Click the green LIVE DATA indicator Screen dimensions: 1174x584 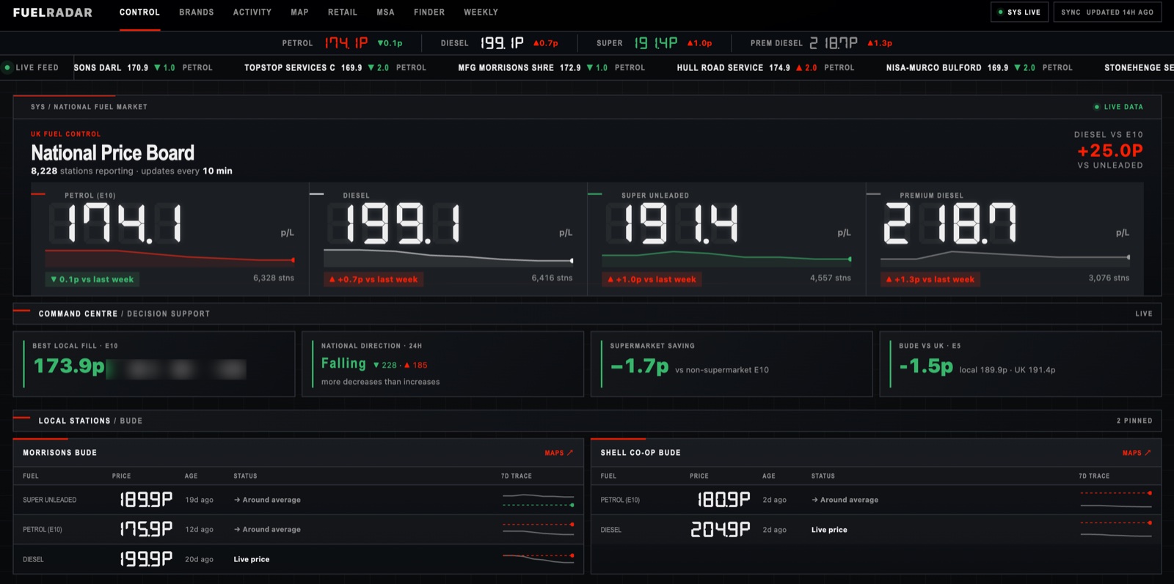point(1118,107)
